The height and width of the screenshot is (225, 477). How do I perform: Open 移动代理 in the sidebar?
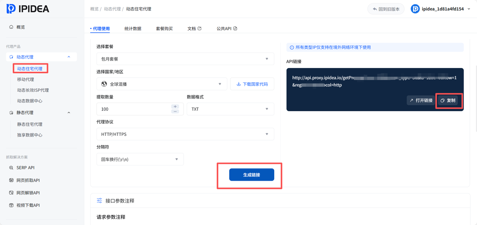pyautogui.click(x=25, y=79)
